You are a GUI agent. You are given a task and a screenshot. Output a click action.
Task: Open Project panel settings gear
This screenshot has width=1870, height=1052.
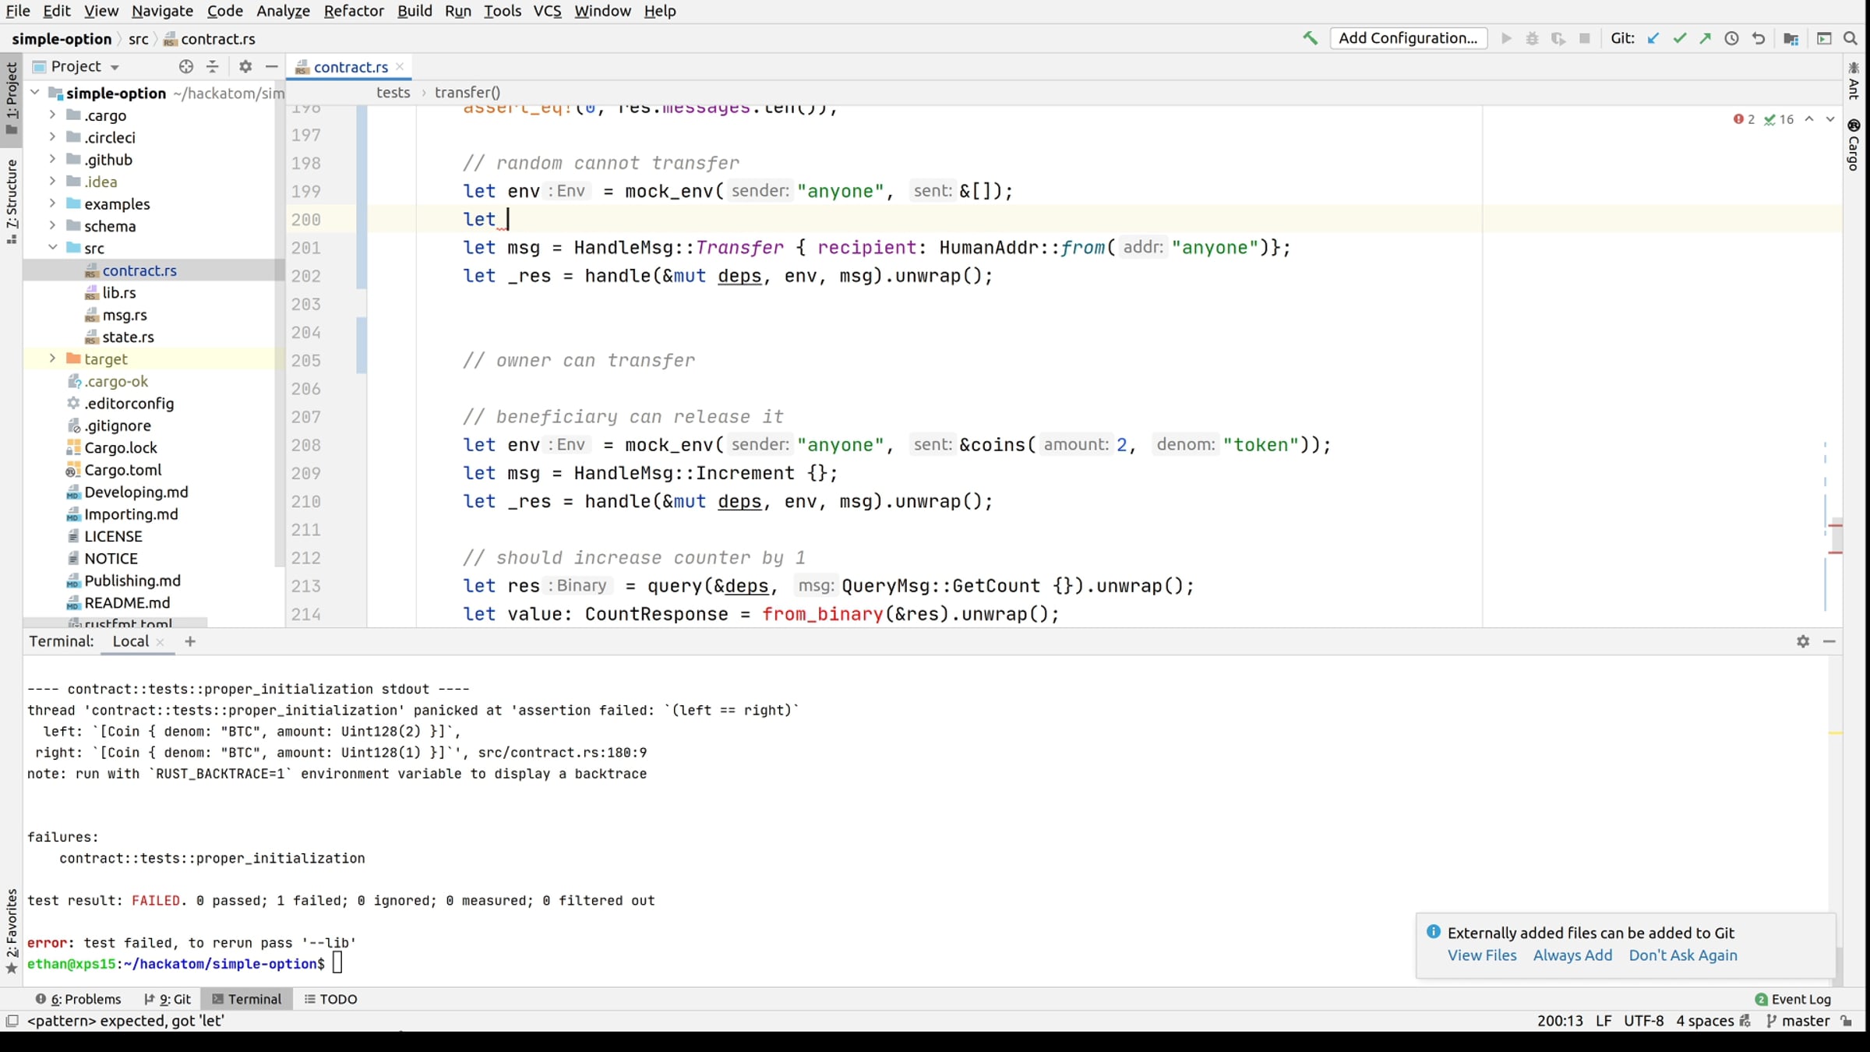(245, 66)
